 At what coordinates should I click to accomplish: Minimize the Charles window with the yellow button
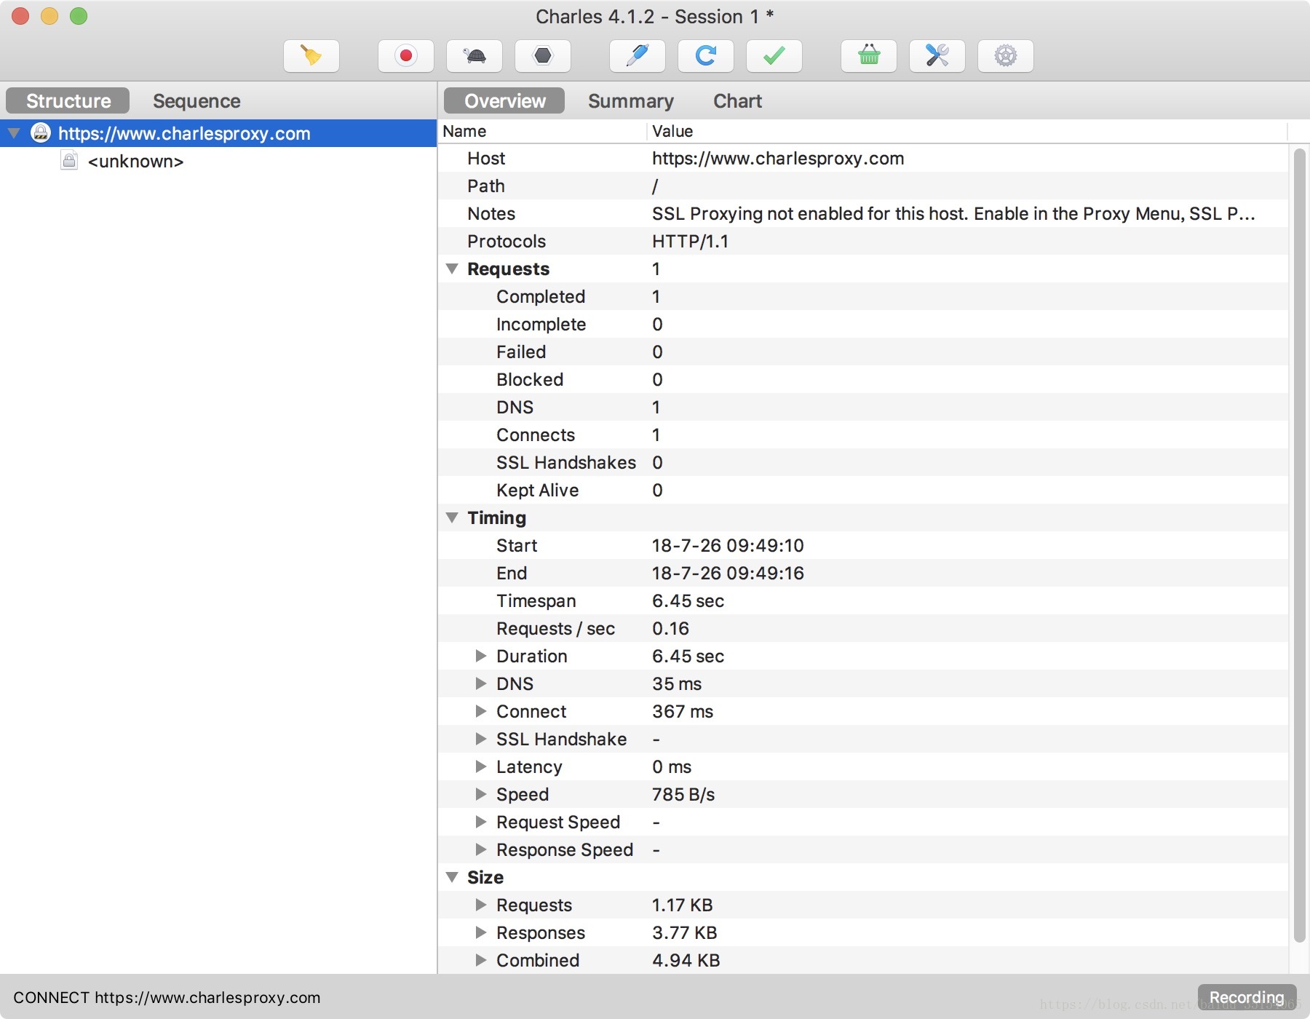49,16
